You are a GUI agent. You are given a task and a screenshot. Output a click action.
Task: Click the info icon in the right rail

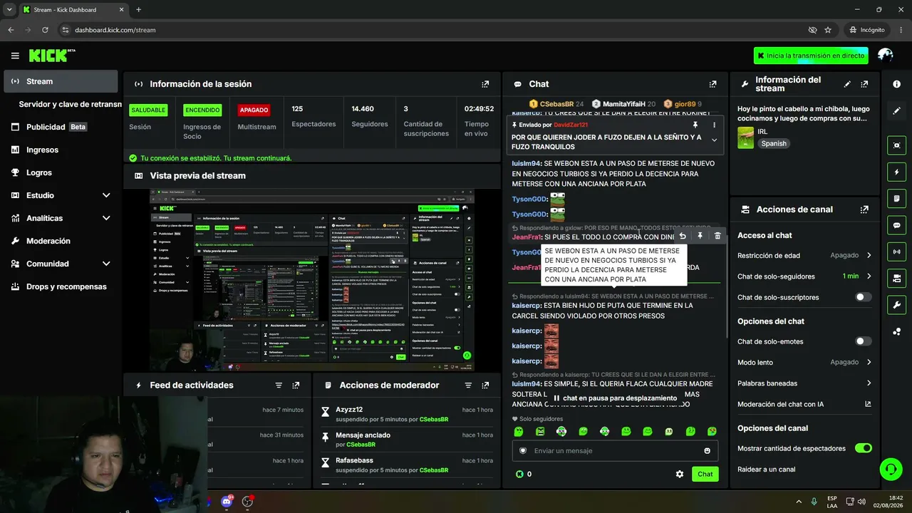tap(897, 84)
